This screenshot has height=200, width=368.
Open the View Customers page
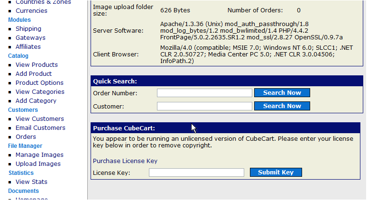[x=39, y=119]
